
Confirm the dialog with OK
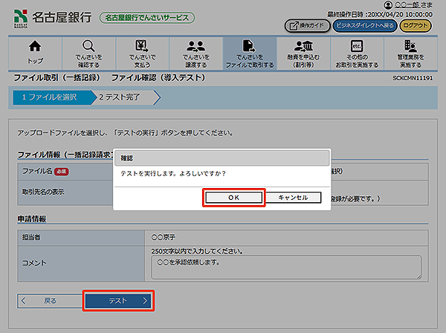click(x=233, y=198)
